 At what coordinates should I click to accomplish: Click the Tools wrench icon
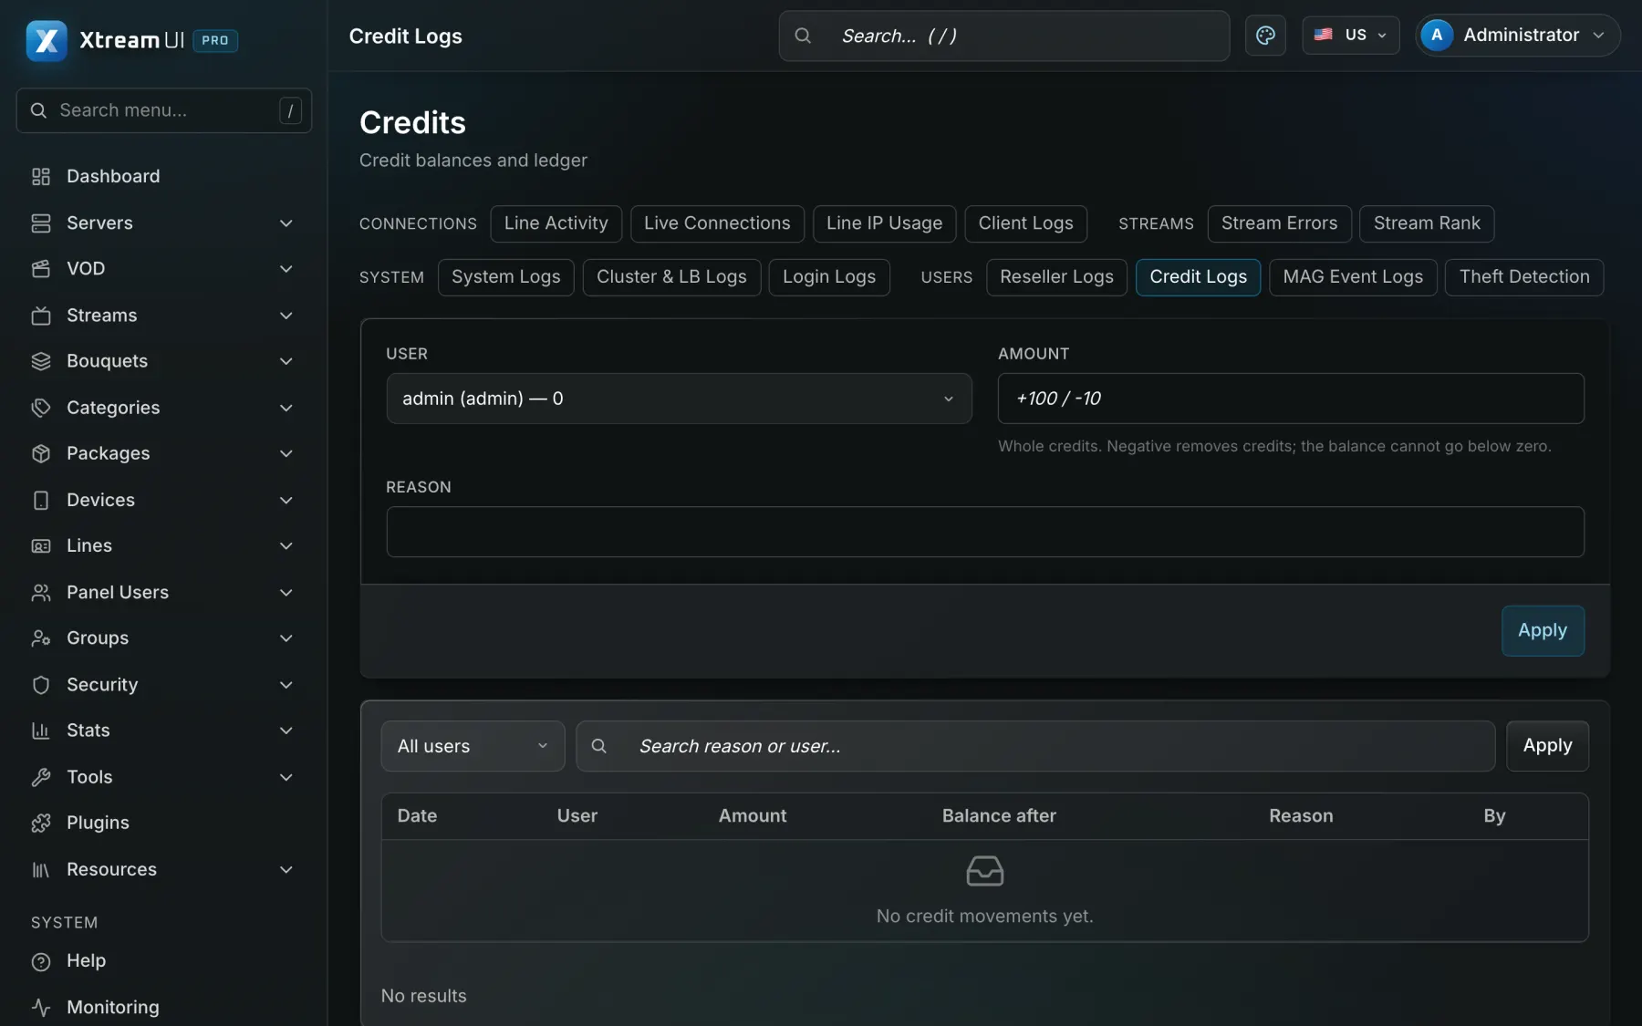(x=41, y=777)
